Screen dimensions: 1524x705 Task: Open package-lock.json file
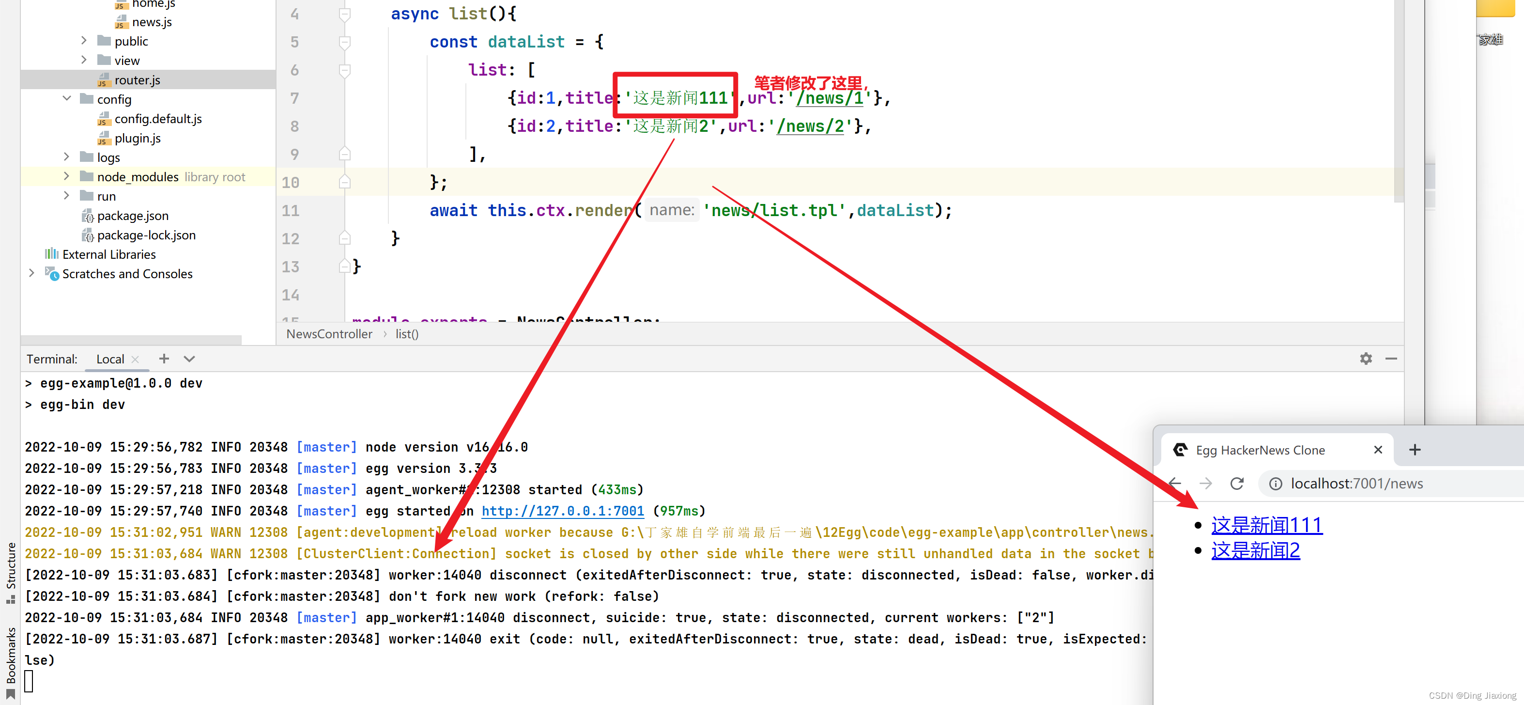coord(146,235)
